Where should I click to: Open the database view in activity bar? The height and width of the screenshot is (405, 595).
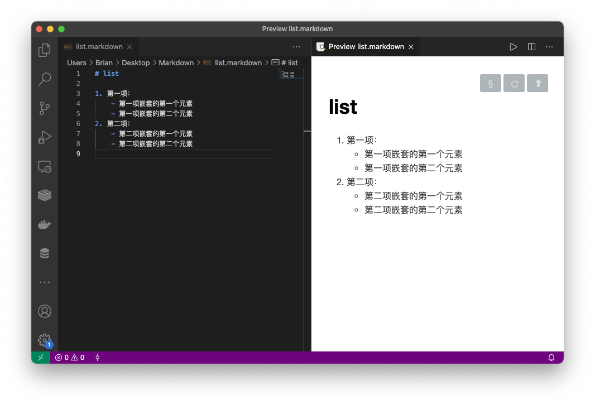coord(45,253)
